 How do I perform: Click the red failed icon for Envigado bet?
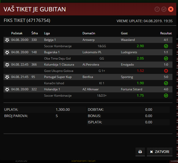coord(166,71)
